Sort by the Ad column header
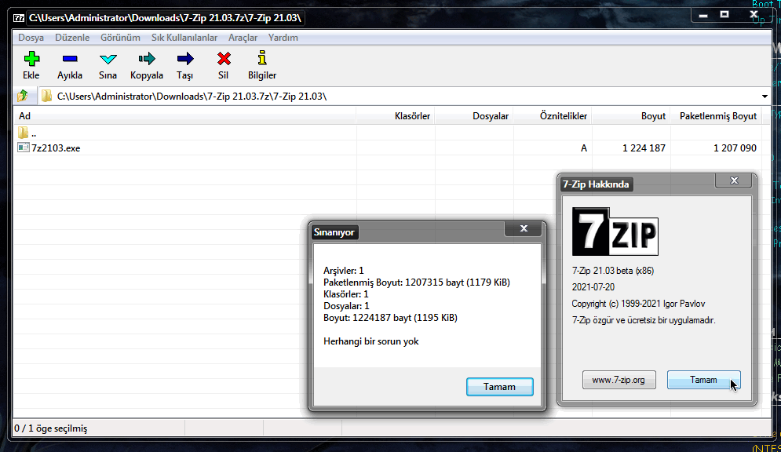This screenshot has width=781, height=452. point(184,116)
